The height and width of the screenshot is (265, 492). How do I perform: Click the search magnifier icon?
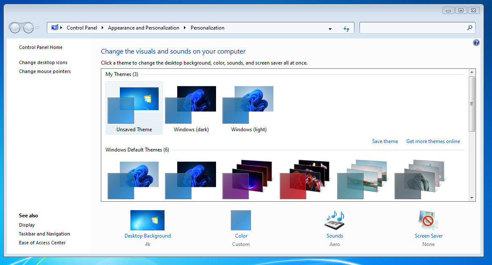point(470,27)
